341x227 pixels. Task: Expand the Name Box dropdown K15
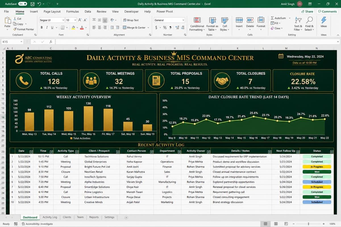click(21, 42)
